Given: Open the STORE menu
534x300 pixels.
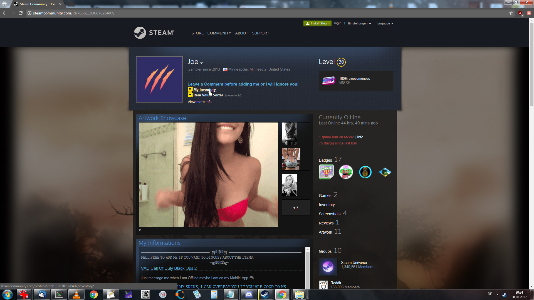Looking at the screenshot, I should coord(197,33).
